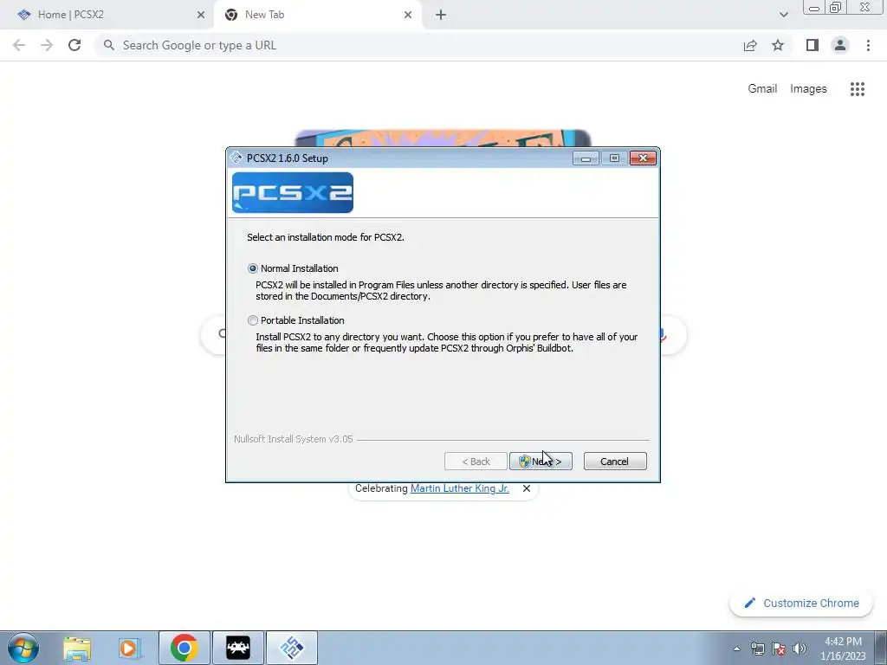Dismiss the Celebrating doodle chip
The width and height of the screenshot is (887, 665).
click(x=527, y=488)
